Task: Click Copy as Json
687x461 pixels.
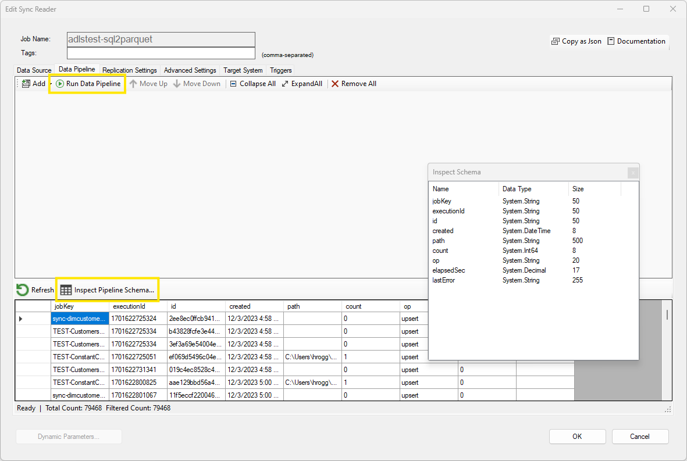Action: point(576,41)
